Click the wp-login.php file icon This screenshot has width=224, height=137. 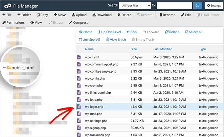point(79,107)
